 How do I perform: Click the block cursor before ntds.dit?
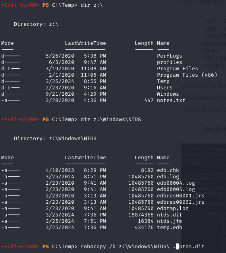click(178, 247)
